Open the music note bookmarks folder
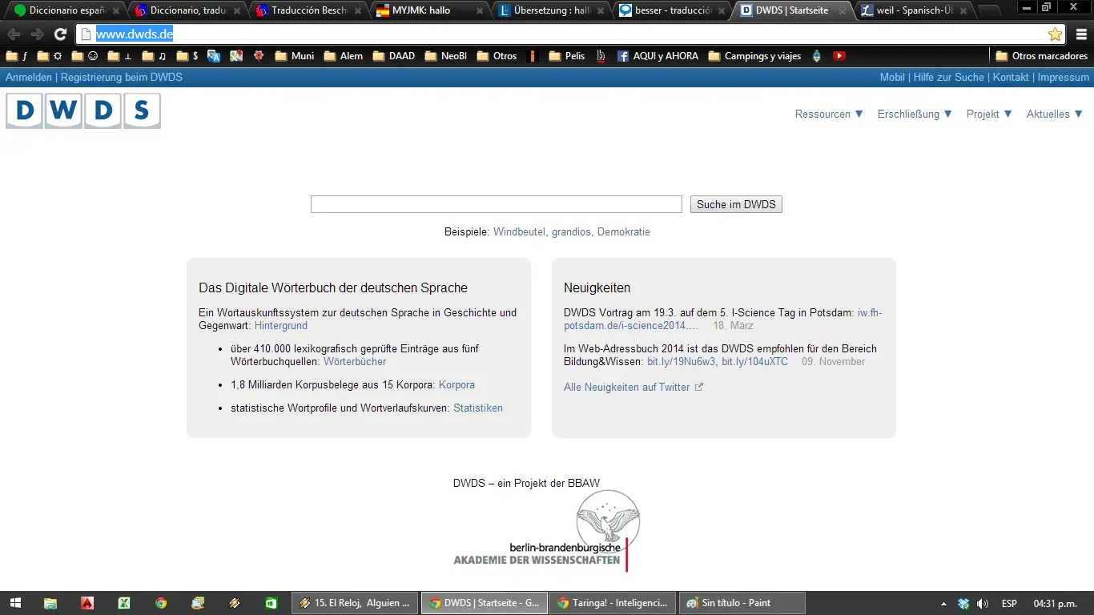The width and height of the screenshot is (1094, 615). 155,56
